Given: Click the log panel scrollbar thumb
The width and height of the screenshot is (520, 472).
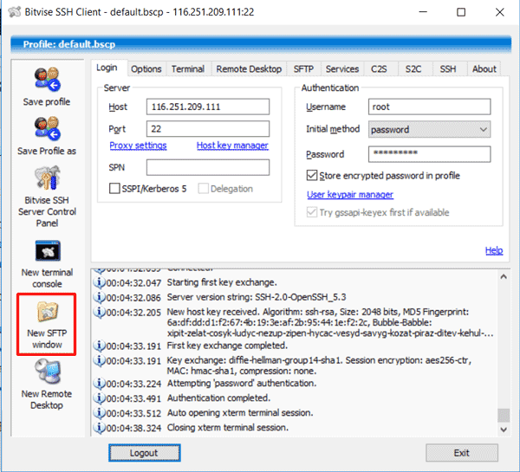Looking at the screenshot, I should pyautogui.click(x=504, y=416).
